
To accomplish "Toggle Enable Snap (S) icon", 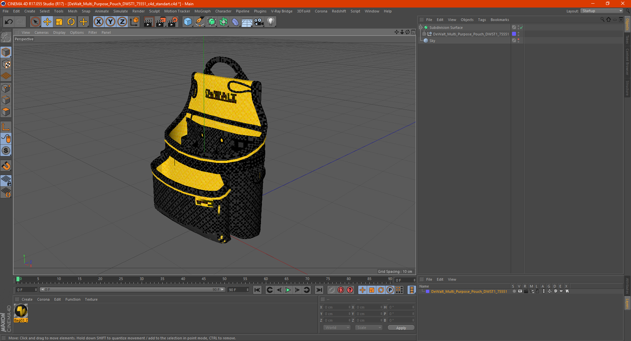I will [6, 151].
